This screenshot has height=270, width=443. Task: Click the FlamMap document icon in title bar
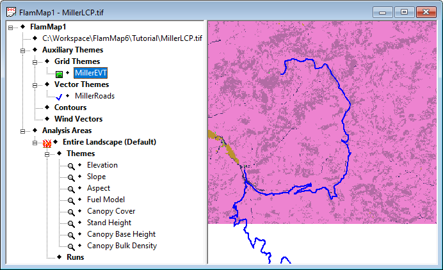pyautogui.click(x=11, y=12)
